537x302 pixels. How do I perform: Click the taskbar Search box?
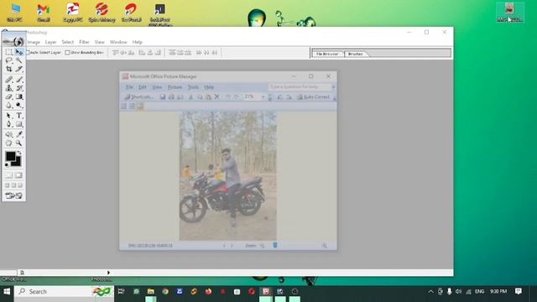(64, 291)
